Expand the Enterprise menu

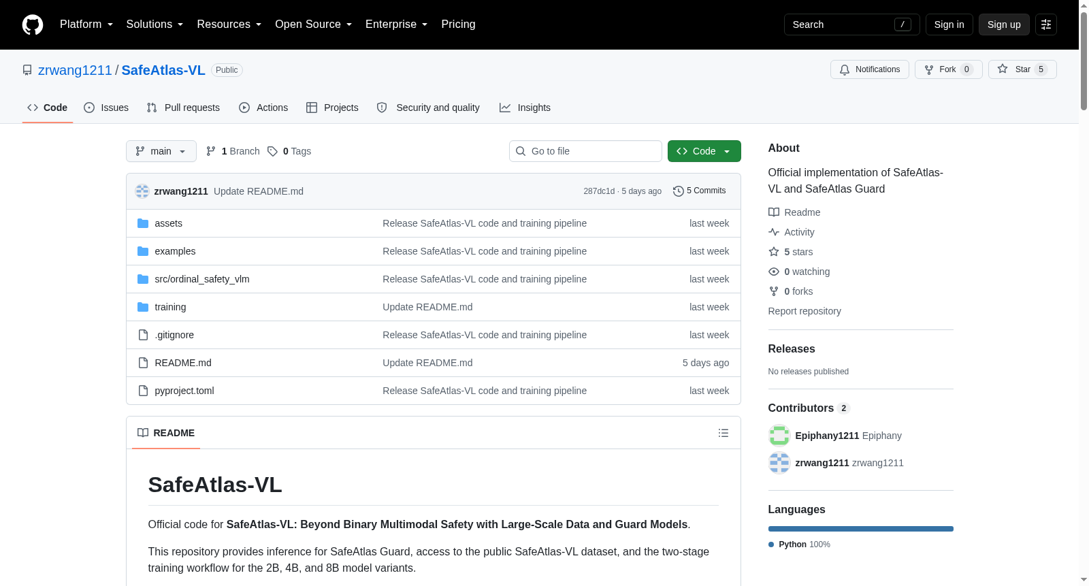(x=397, y=25)
